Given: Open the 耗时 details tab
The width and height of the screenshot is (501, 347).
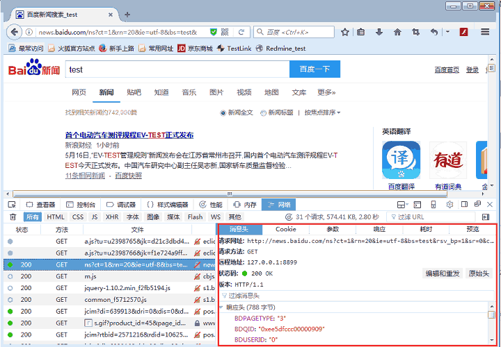Looking at the screenshot, I should coord(426,229).
